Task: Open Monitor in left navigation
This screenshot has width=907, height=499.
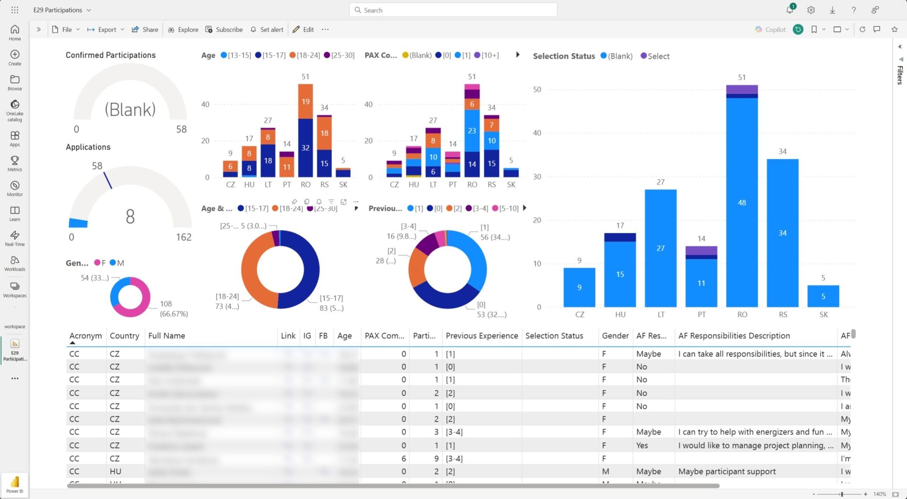Action: tap(15, 189)
